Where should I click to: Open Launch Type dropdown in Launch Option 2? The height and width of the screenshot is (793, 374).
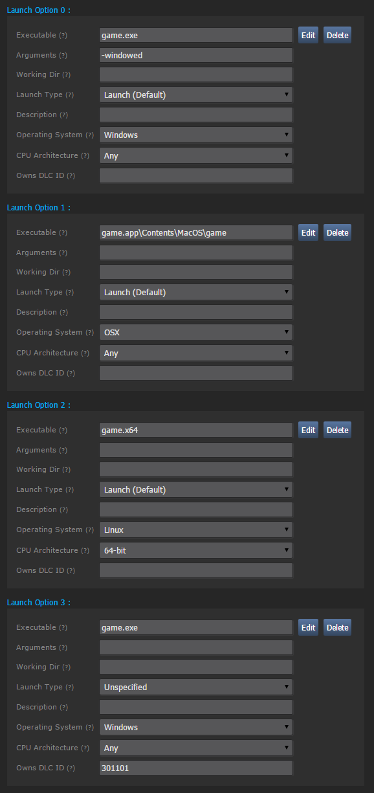point(196,489)
